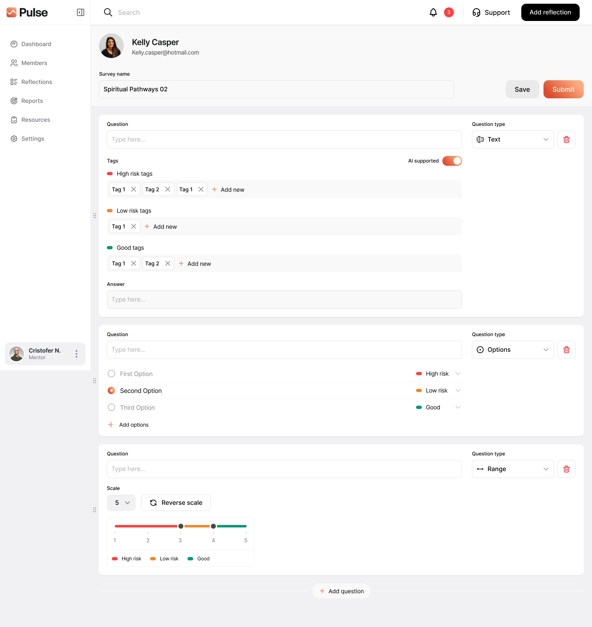This screenshot has height=627, width=592.
Task: Select the First Option radio button
Action: click(x=111, y=374)
